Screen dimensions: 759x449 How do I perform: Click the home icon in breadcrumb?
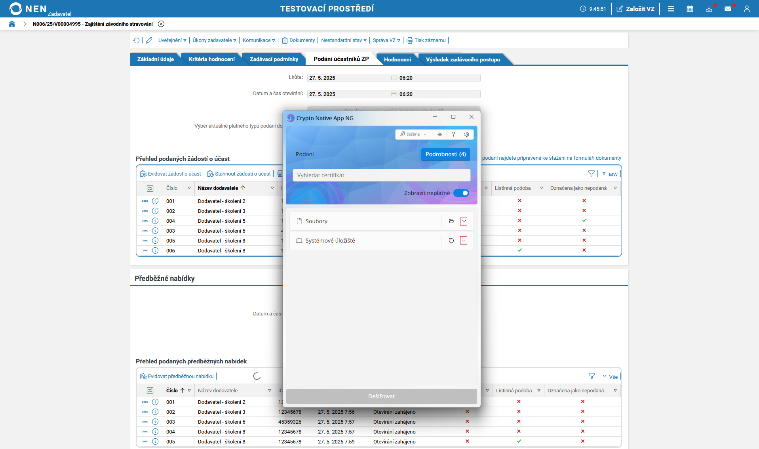tap(12, 24)
